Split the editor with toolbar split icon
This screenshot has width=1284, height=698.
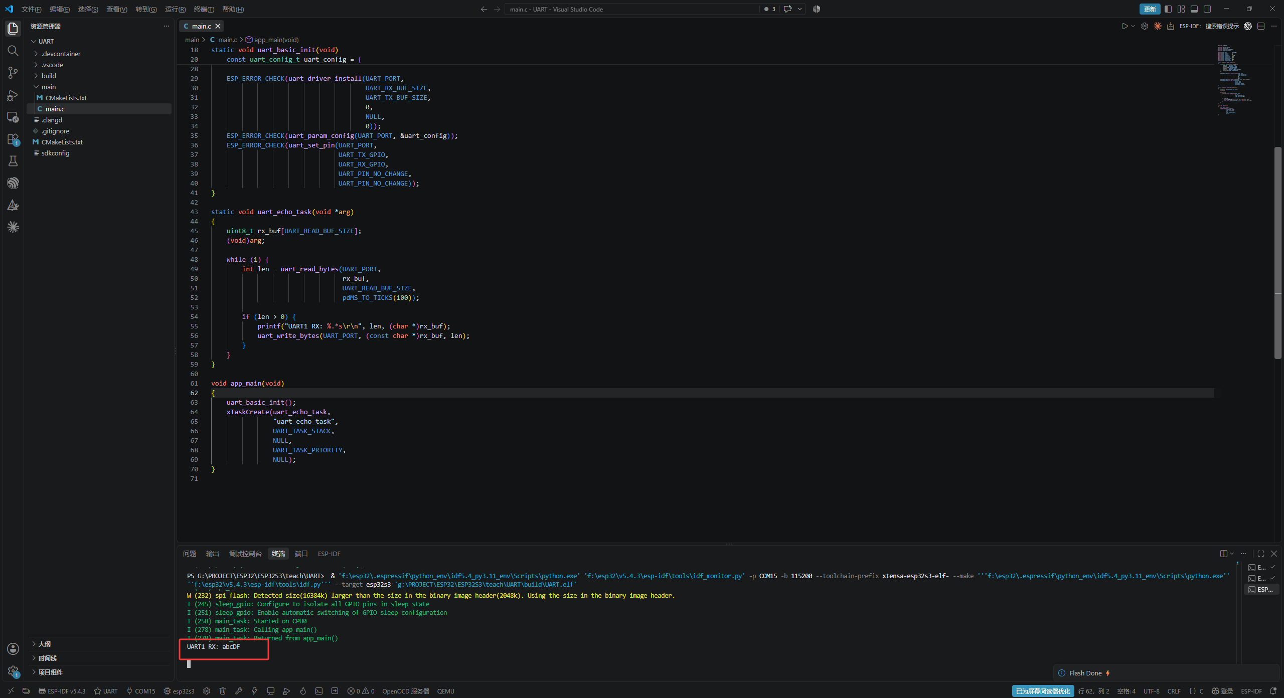coord(1261,26)
